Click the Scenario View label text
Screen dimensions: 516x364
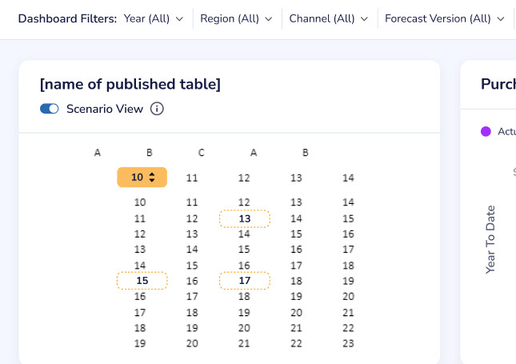105,109
